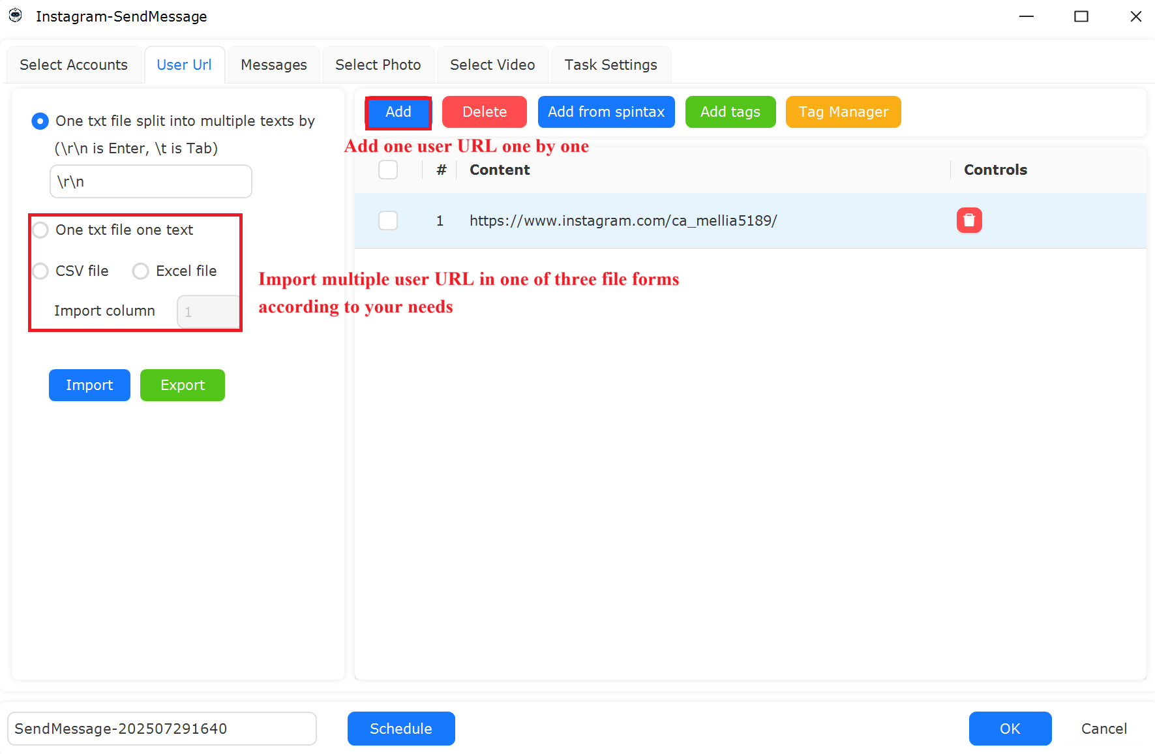Open the Select Video tab
The height and width of the screenshot is (754, 1155).
click(x=492, y=65)
